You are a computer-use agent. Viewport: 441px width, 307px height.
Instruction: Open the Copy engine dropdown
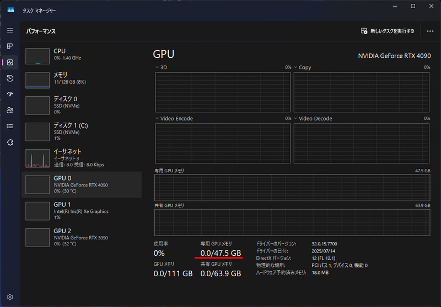pyautogui.click(x=302, y=67)
